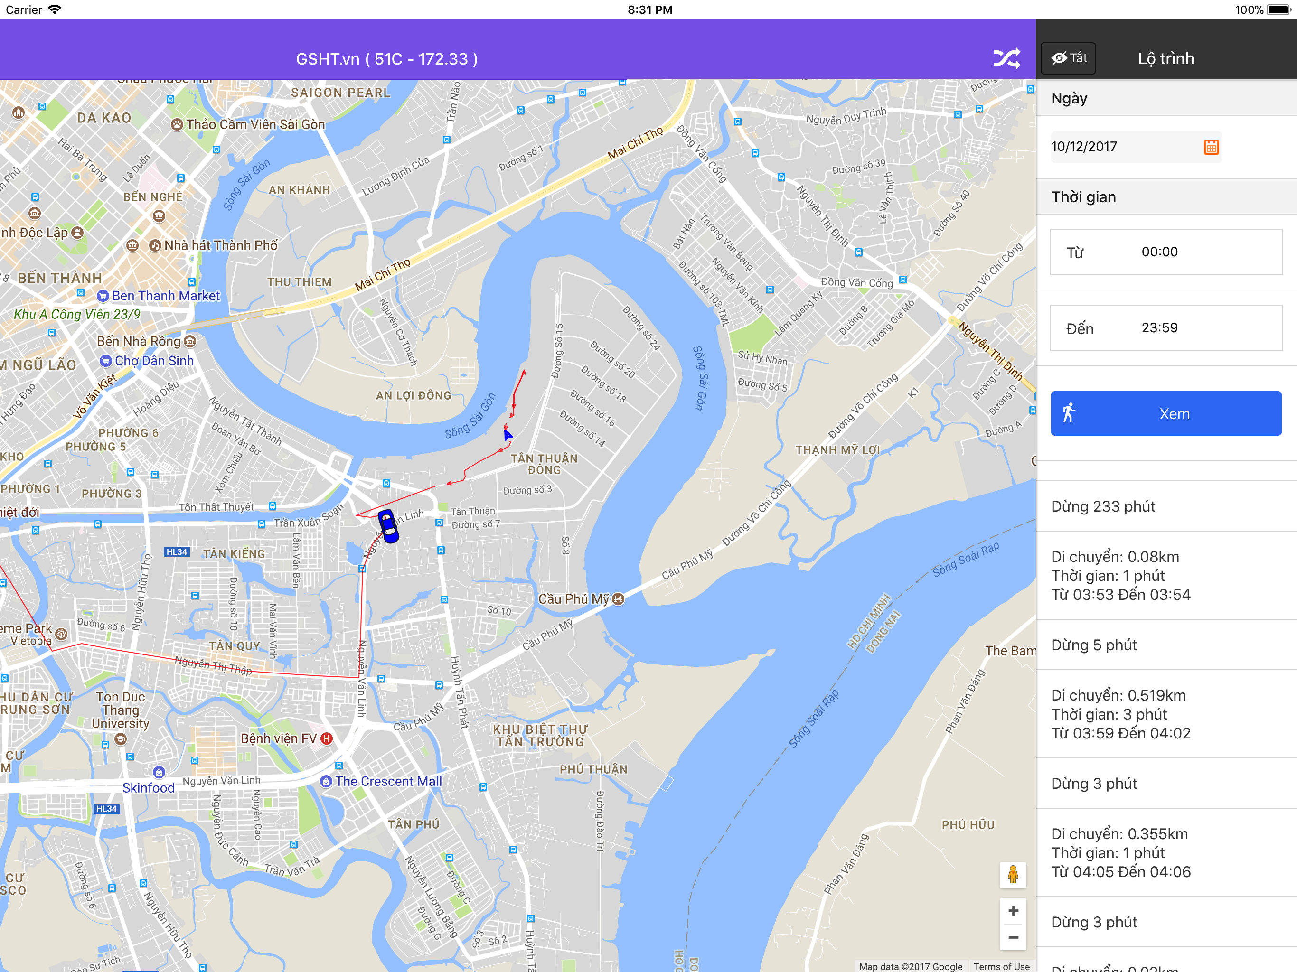Click Cầu Phú Mỹ bridge icon
1297x972 pixels.
point(618,599)
